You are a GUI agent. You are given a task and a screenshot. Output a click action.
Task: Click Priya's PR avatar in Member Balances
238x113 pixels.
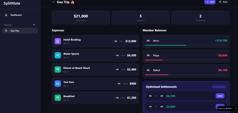(148, 55)
